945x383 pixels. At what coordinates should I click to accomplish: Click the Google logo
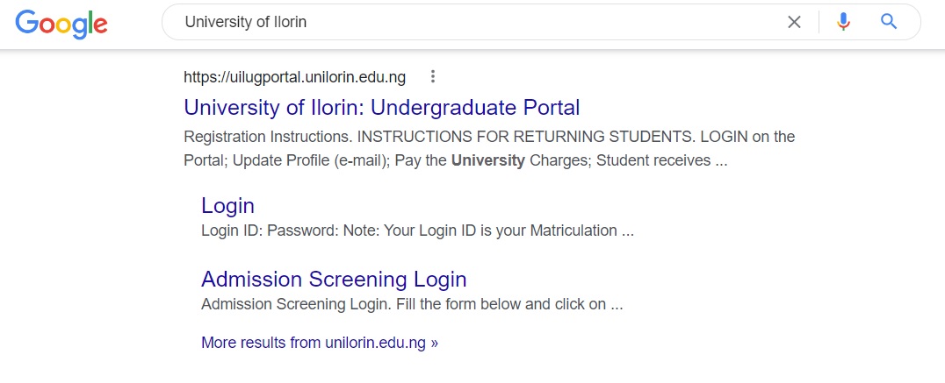(x=61, y=24)
